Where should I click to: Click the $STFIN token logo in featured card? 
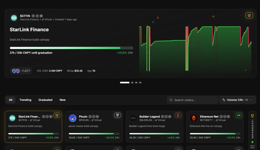(14, 18)
